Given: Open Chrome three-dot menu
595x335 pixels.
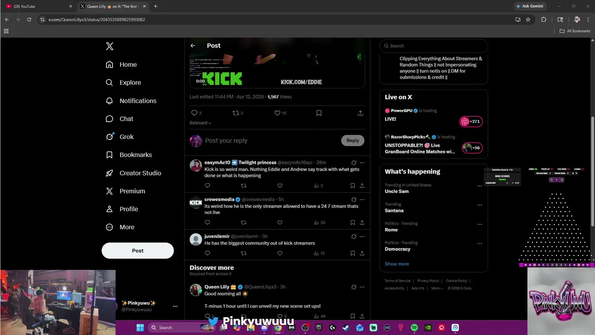Looking at the screenshot, I should pos(588,20).
